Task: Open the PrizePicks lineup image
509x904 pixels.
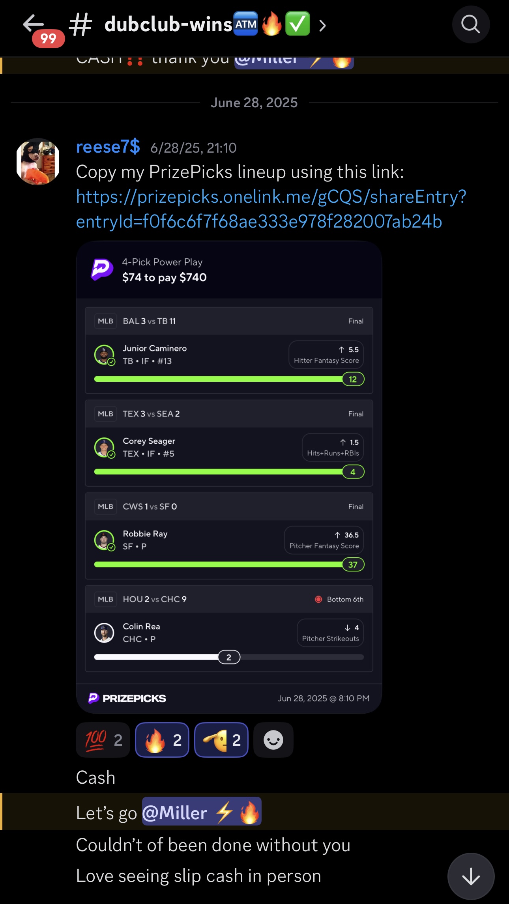Action: 229,477
